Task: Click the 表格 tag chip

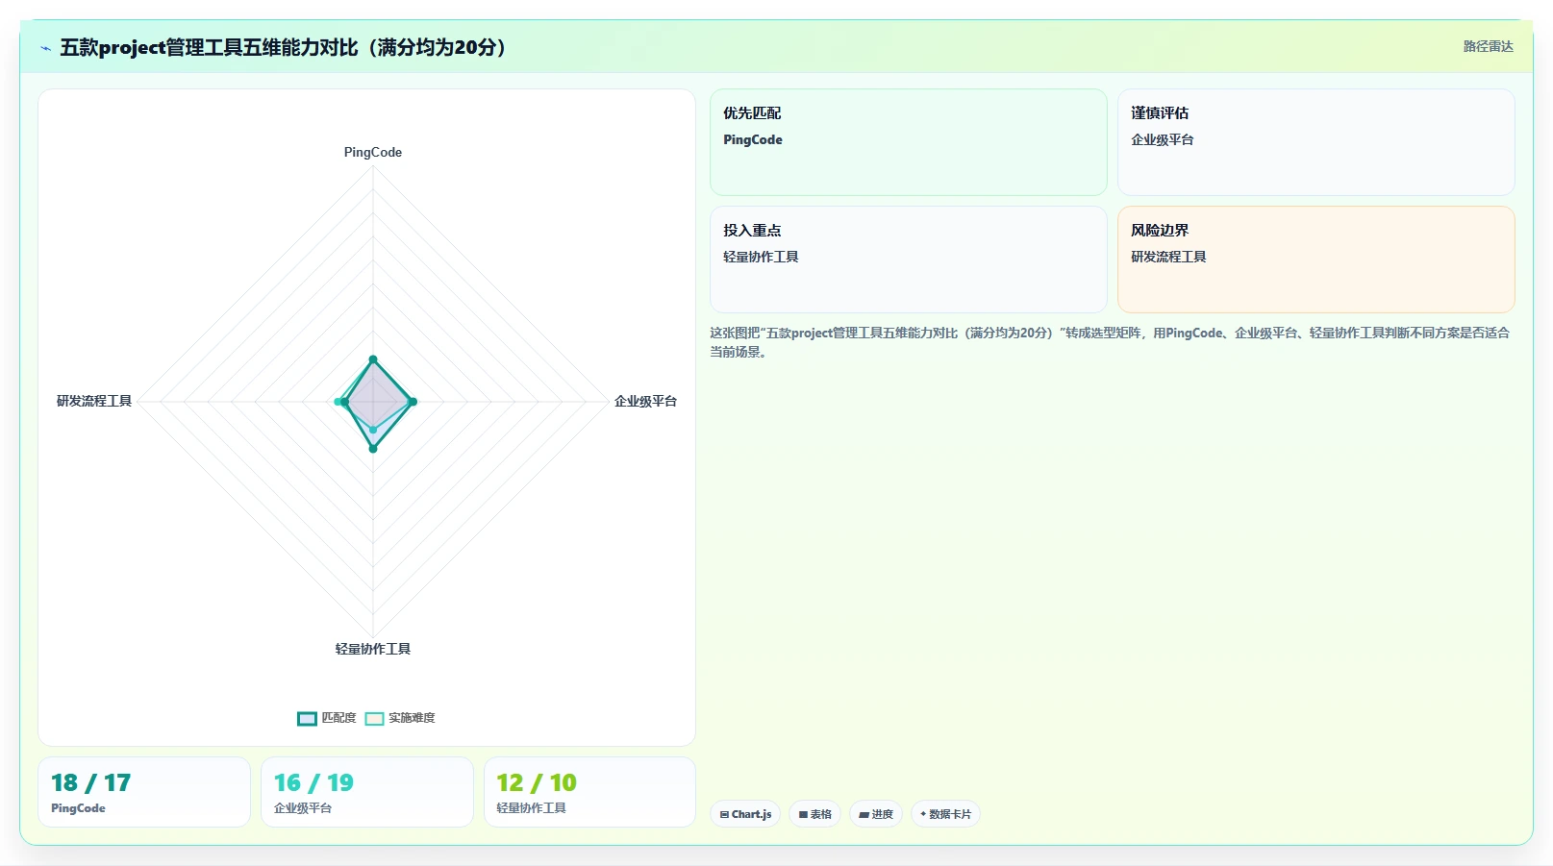Action: [x=814, y=814]
